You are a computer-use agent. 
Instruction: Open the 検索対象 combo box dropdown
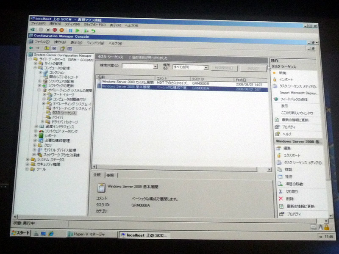coord(155,66)
